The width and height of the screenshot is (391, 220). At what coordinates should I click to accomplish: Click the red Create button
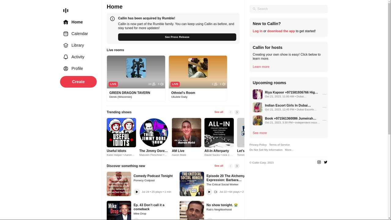(78, 82)
